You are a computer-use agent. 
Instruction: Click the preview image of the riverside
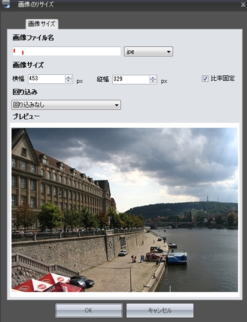click(125, 210)
